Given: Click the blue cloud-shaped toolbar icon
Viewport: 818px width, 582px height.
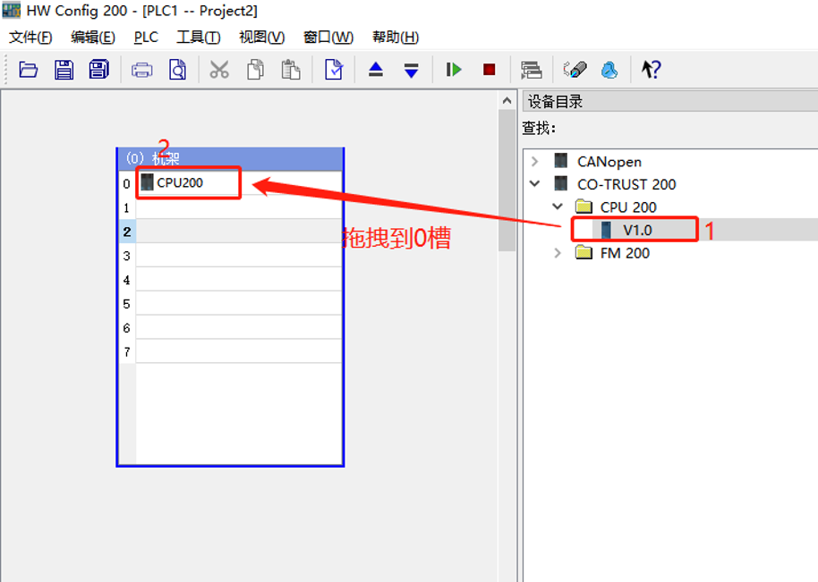Looking at the screenshot, I should click(609, 70).
